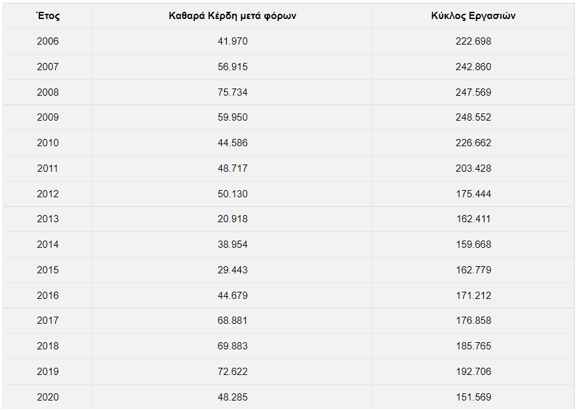Click the year 2008 cell
This screenshot has width=577, height=411.
pos(48,92)
